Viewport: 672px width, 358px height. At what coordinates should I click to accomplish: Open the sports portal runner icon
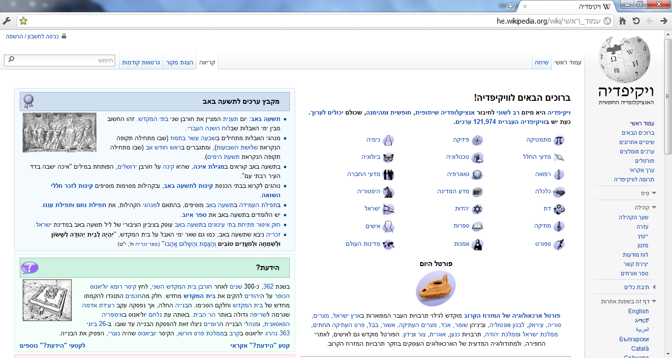tap(558, 244)
